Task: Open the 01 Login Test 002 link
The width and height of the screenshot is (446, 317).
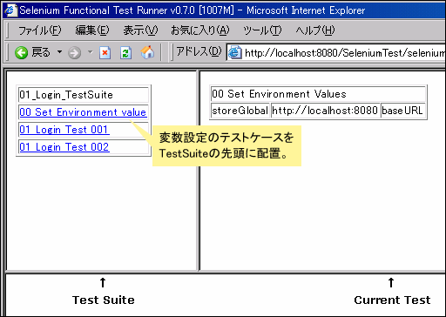Action: point(64,147)
